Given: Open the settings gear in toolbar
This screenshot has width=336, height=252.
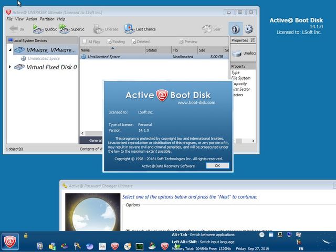Looking at the screenshot, I should (x=248, y=29).
